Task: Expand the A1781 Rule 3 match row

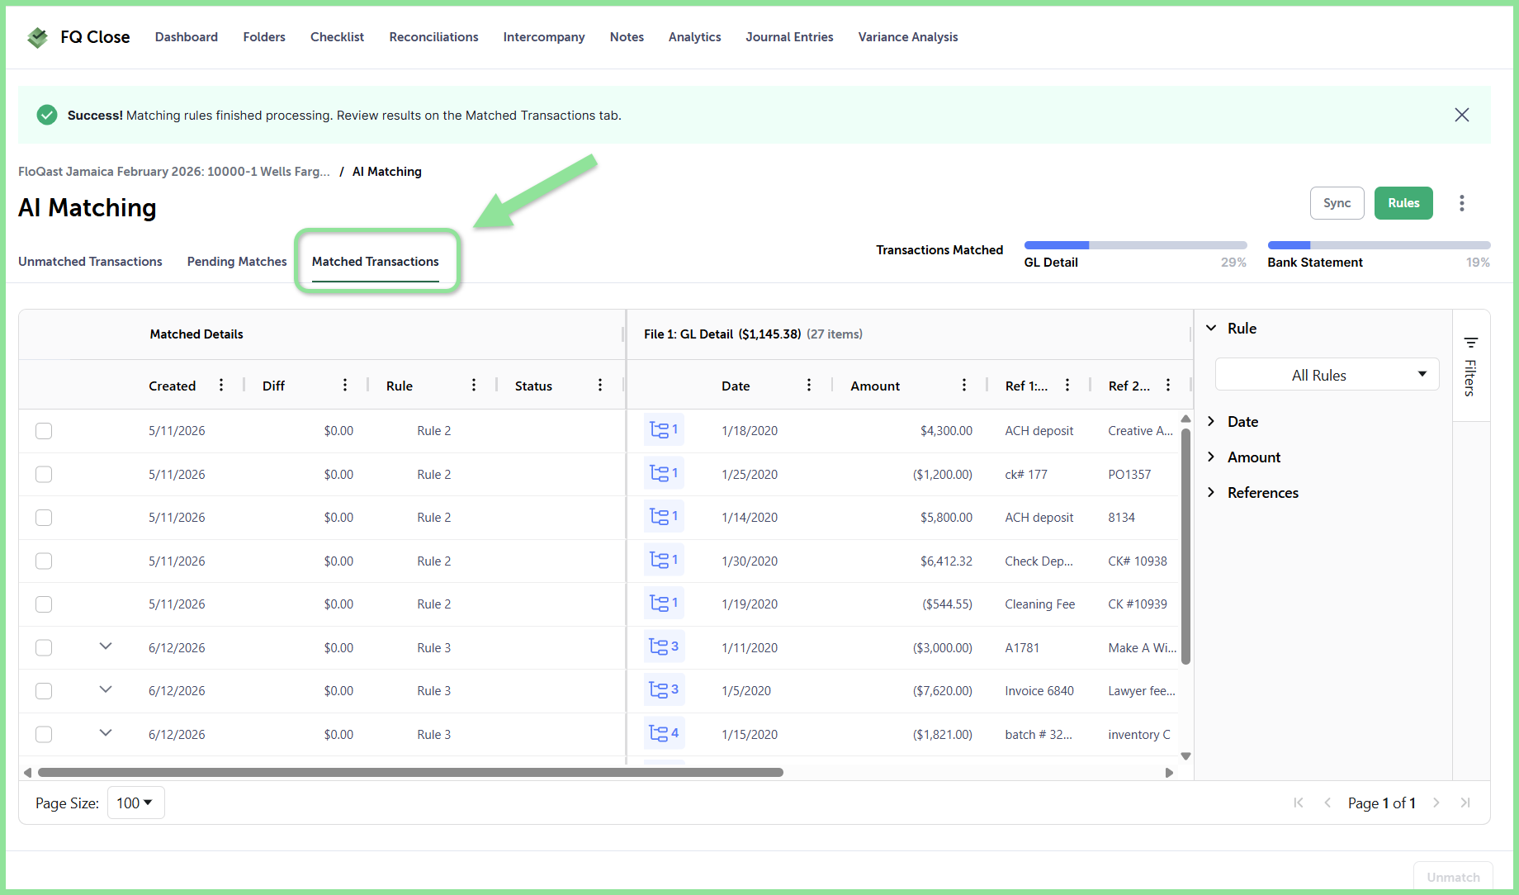Action: pyautogui.click(x=106, y=646)
